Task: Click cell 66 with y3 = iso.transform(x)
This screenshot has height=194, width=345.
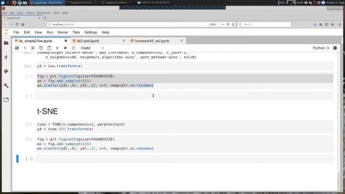Action: click(184, 66)
